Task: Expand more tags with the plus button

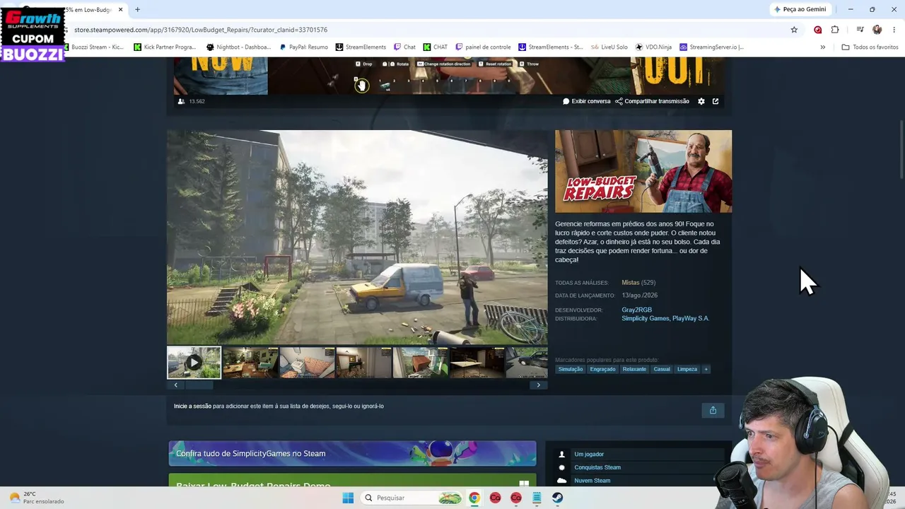Action: click(706, 369)
